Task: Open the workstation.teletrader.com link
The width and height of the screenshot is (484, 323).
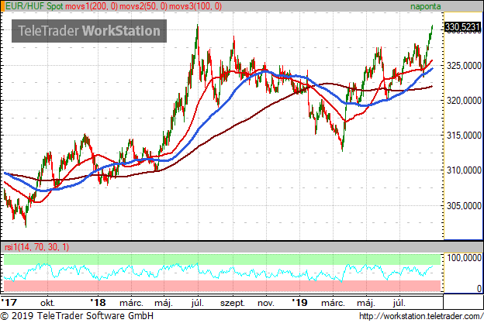Action: pyautogui.click(x=421, y=316)
